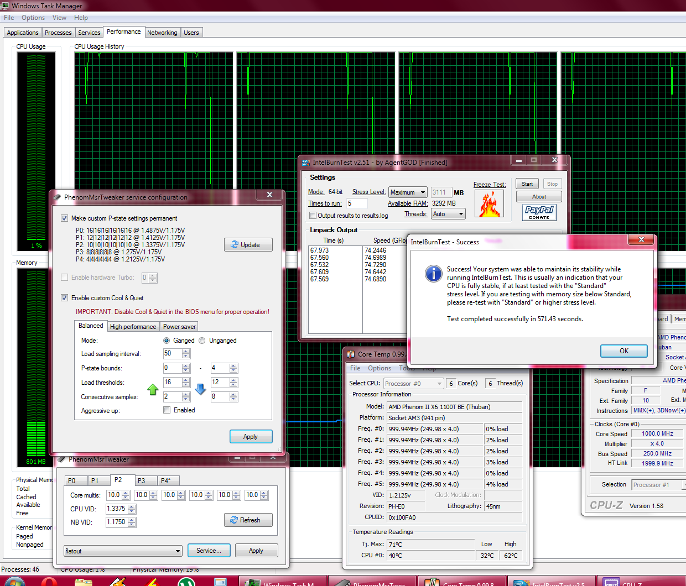
Task: Adjust the NB VID stepper
Action: coord(132,522)
